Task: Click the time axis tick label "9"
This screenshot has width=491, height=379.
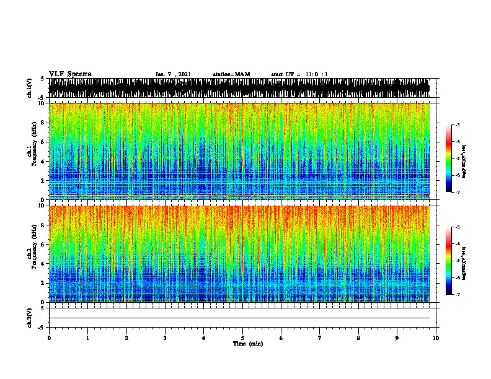Action: pos(397,338)
